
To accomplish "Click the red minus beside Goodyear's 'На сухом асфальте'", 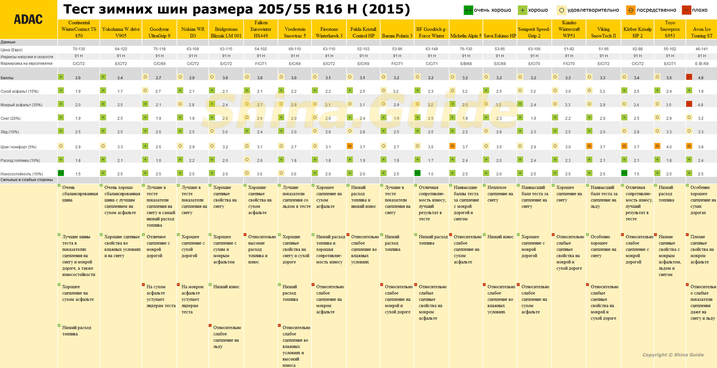I will pos(143,285).
